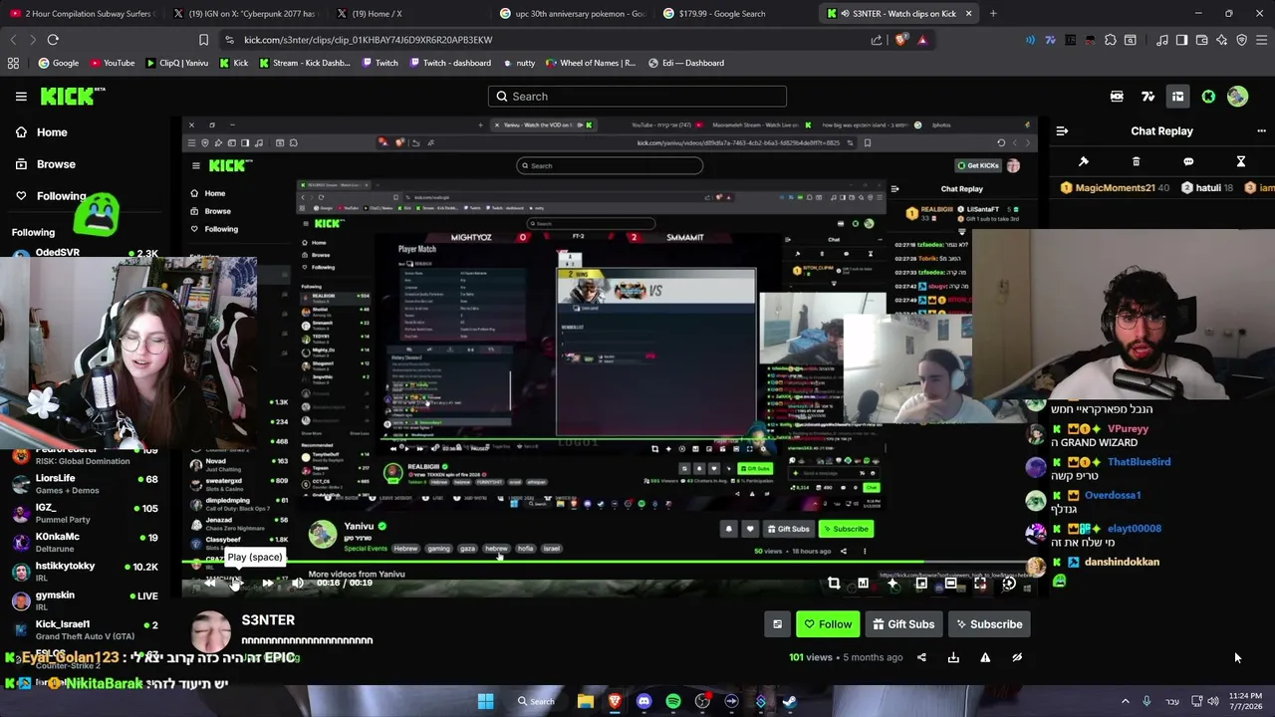Mute the clip using the volume icon
Image resolution: width=1275 pixels, height=717 pixels.
297,584
